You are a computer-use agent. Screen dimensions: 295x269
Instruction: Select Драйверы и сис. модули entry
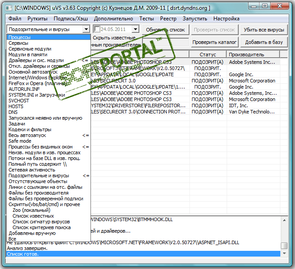tap(48, 60)
